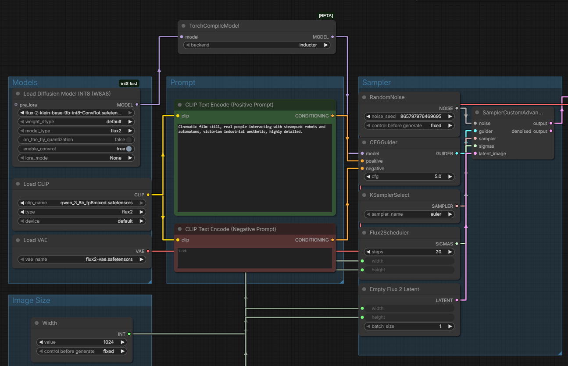Click the MODEL output port on Load Diffusion Model
568x366 pixels.
click(137, 105)
